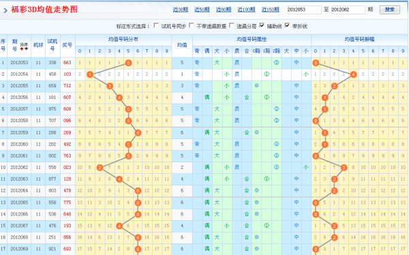Open the 近30期 link
The height and width of the screenshot is (255, 409).
point(181,10)
